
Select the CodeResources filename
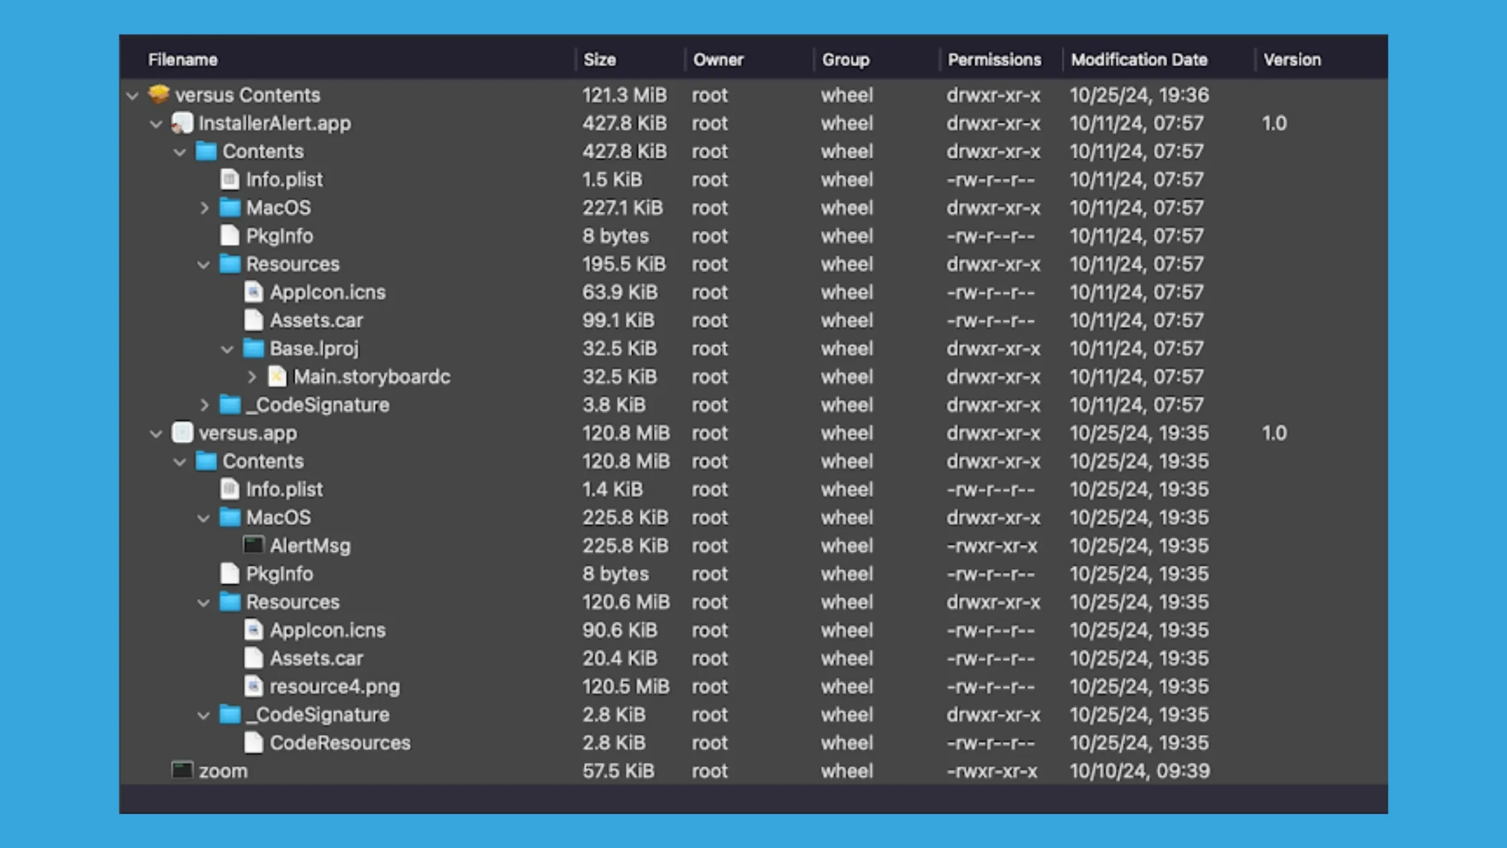(x=340, y=743)
